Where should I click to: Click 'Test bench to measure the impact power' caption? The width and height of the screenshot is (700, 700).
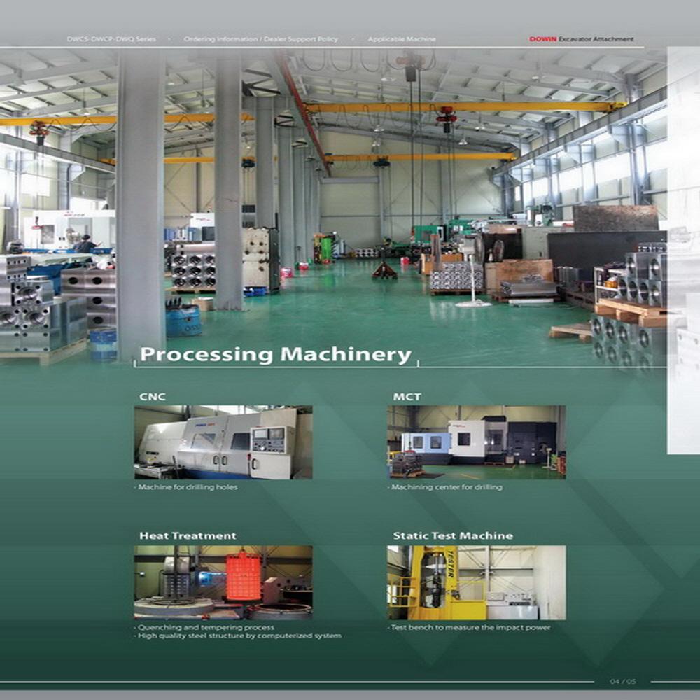pos(469,628)
